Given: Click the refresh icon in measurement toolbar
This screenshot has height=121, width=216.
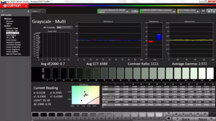Looking at the screenshot, I should pyautogui.click(x=205, y=114).
